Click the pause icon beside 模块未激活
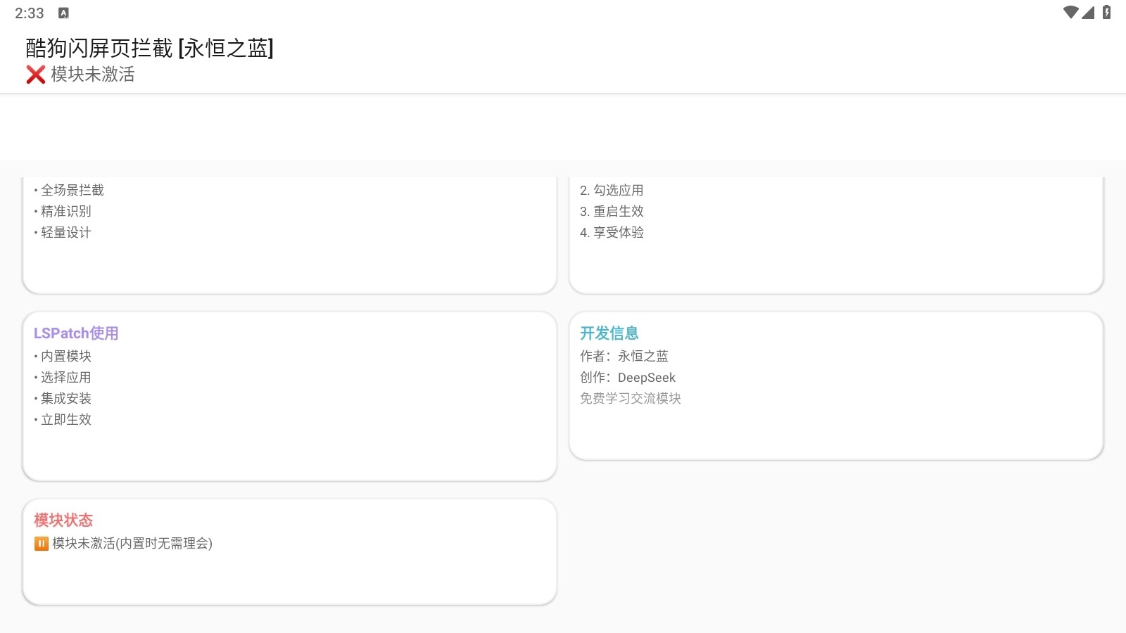This screenshot has height=633, width=1126. pyautogui.click(x=42, y=543)
